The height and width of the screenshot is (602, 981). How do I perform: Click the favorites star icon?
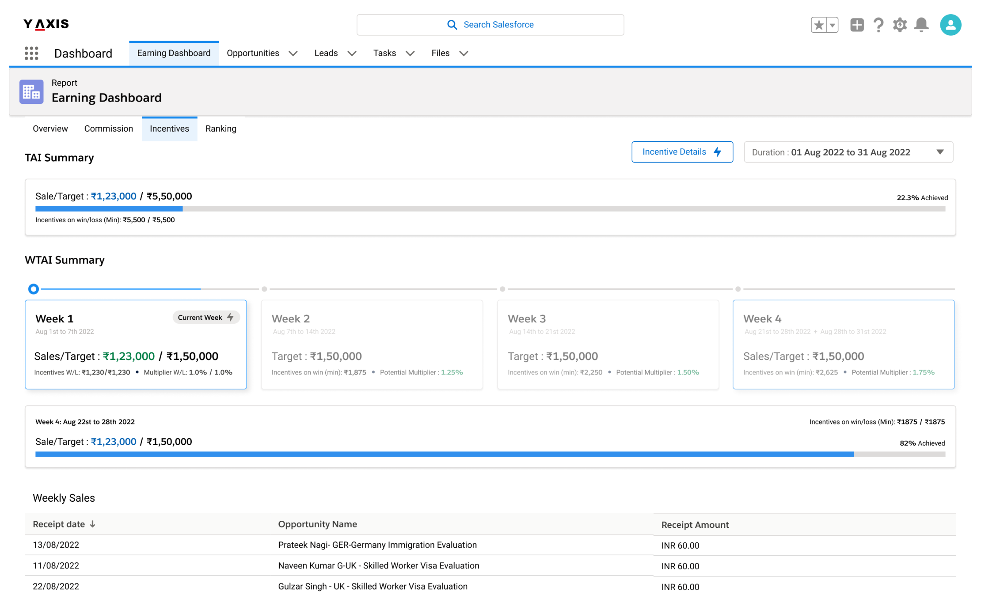(819, 25)
